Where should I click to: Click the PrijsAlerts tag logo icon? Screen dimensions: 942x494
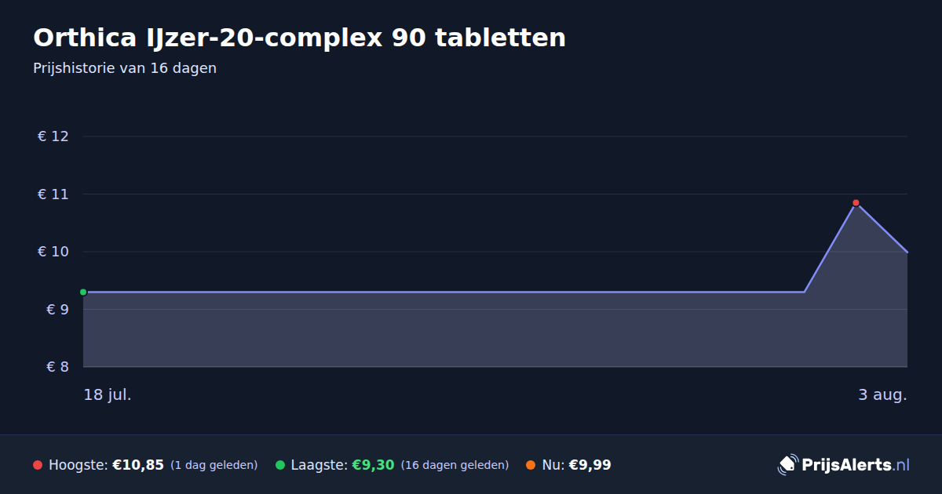tap(787, 465)
